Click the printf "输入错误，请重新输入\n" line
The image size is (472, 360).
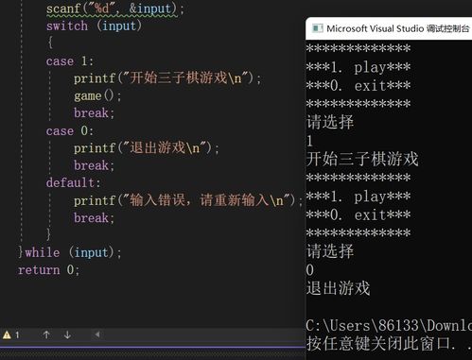[x=188, y=200]
